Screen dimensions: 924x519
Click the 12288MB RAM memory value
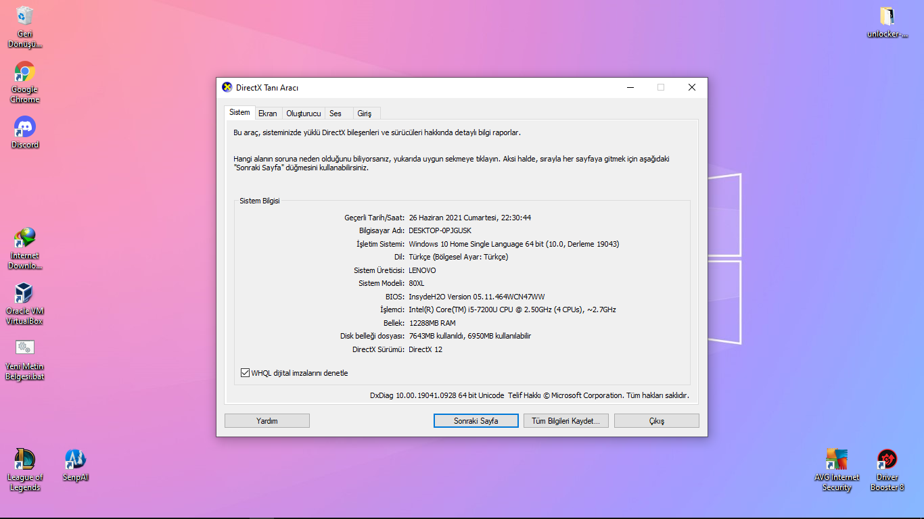(432, 323)
